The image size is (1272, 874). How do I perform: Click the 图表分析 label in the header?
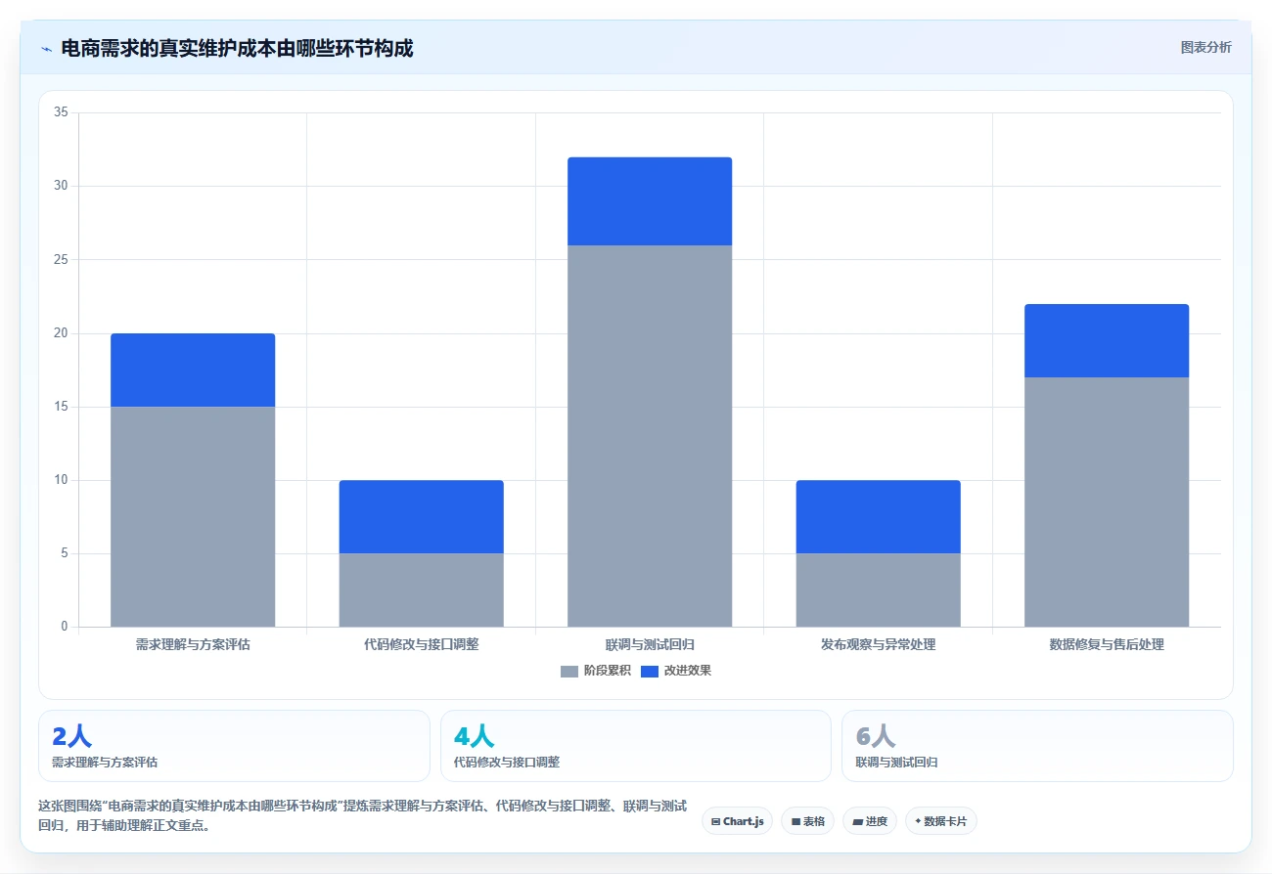click(1206, 47)
